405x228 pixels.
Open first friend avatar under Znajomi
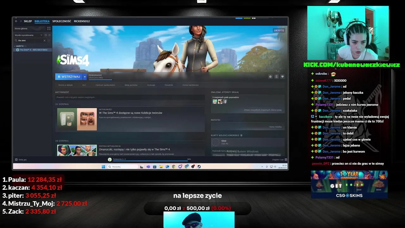[215, 102]
